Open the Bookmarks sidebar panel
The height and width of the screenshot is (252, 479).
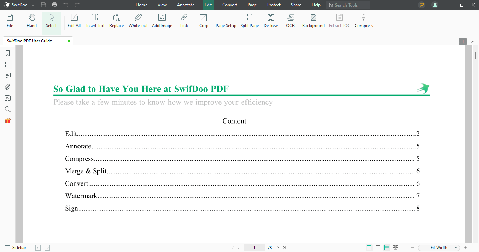click(x=8, y=53)
